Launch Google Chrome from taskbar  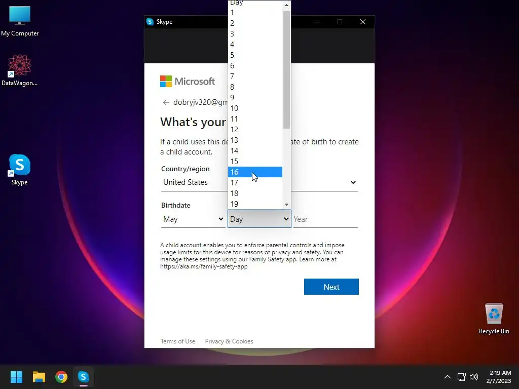[x=61, y=377]
